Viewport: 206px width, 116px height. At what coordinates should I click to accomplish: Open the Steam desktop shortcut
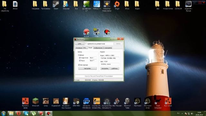point(56,5)
